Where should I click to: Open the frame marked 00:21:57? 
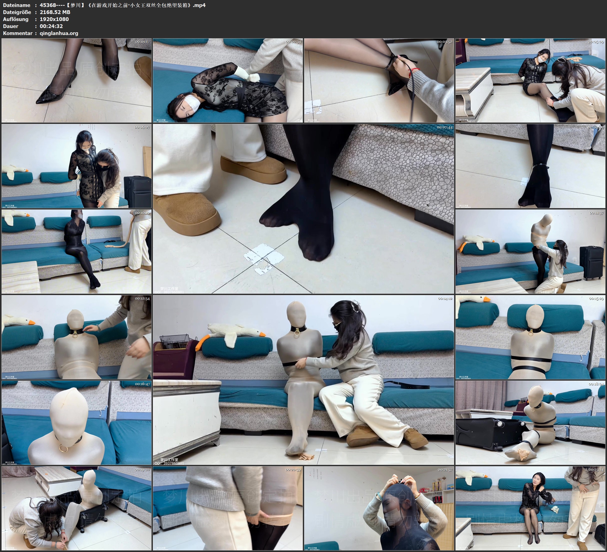pos(379,508)
